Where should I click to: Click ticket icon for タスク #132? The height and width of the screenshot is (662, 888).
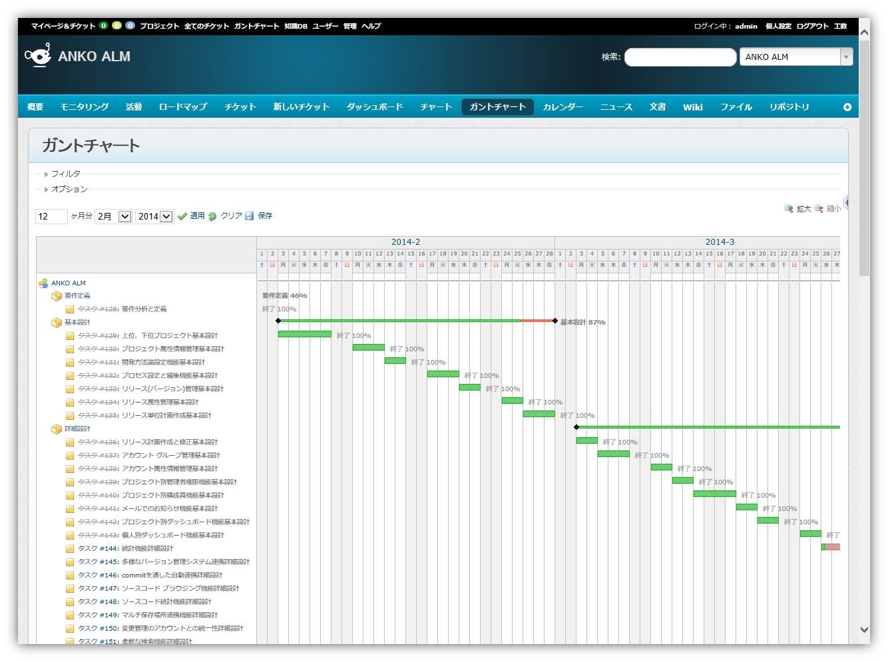coord(70,376)
